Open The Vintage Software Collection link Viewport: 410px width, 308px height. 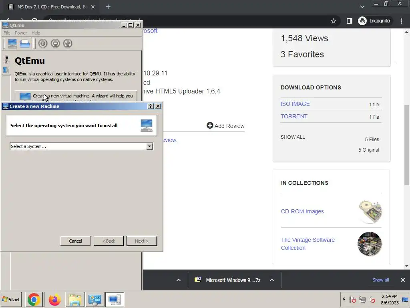308,244
